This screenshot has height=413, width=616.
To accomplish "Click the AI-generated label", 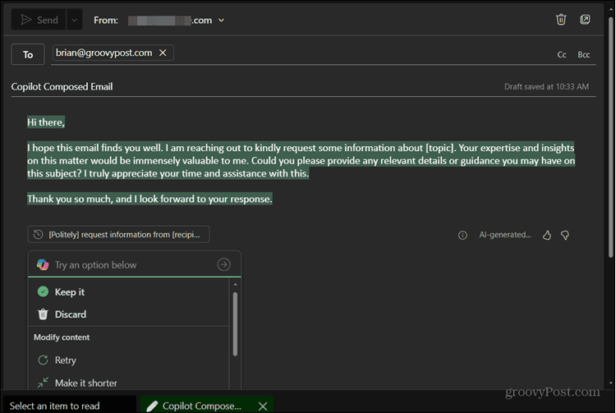I will click(x=504, y=235).
